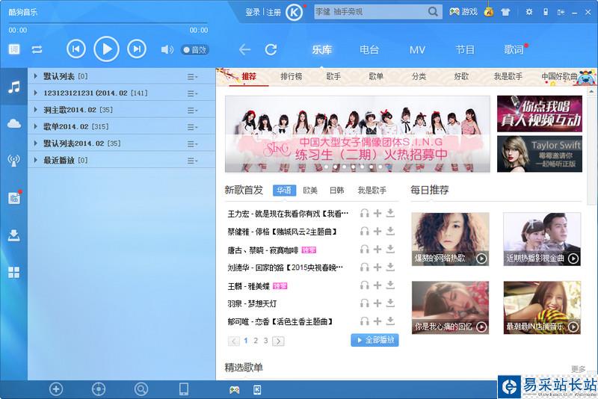Viewport: 598px width, 399px height.
Task: Download the song 羽泉 - 梦想天灯
Action: click(390, 303)
